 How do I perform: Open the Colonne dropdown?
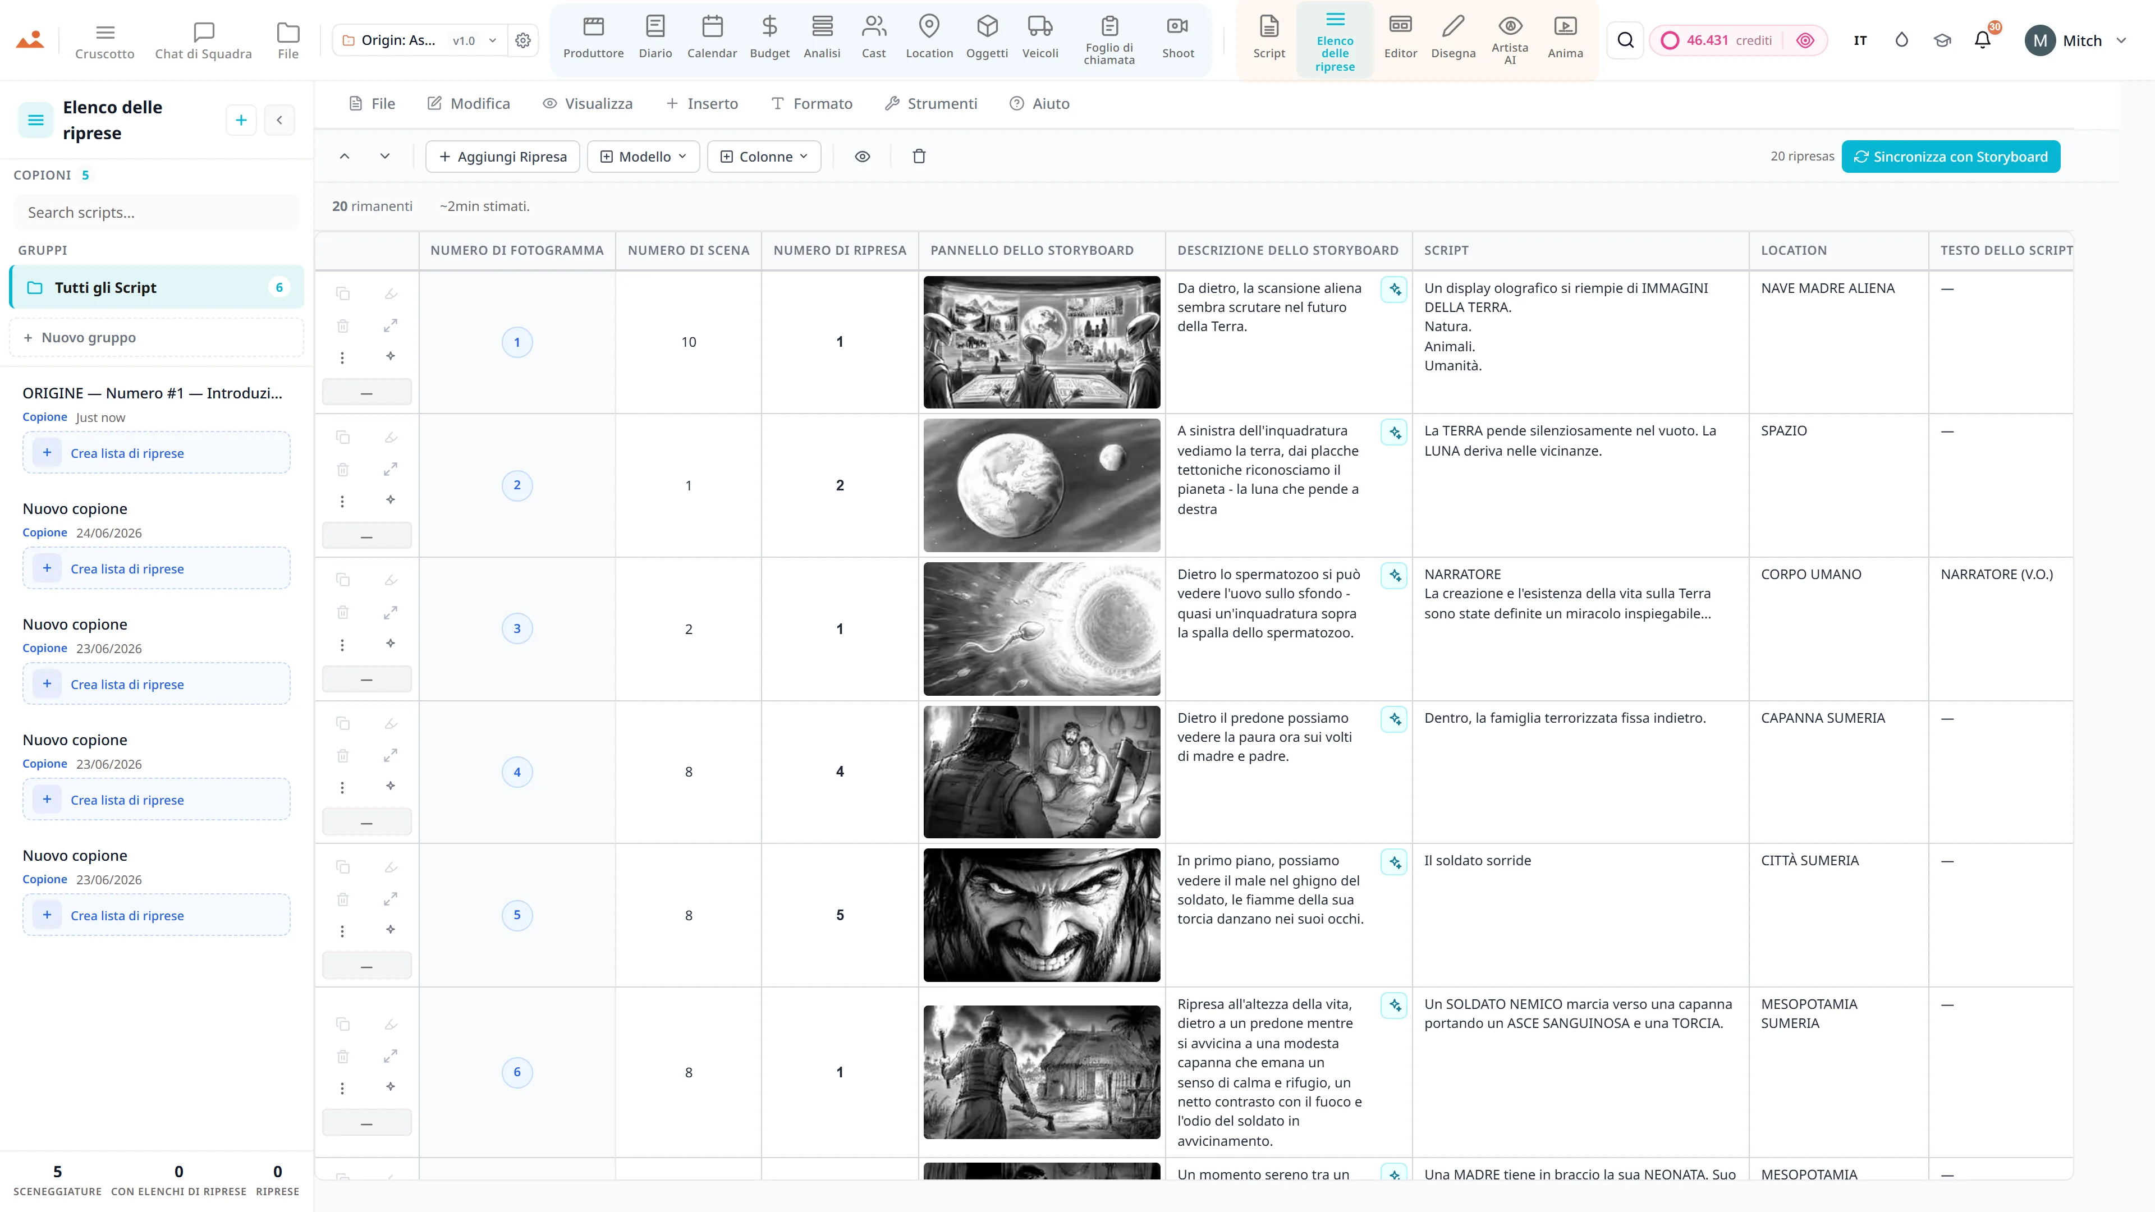pyautogui.click(x=764, y=157)
